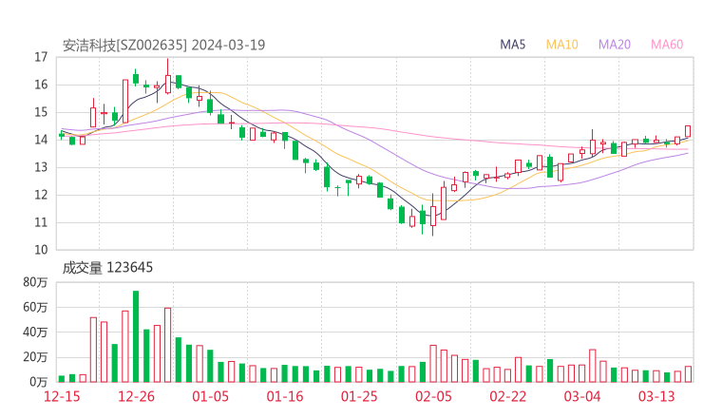Image resolution: width=703 pixels, height=418 pixels.
Task: Select the chart title 安洁科技[SZ002635] 2024-03-19
Action: tap(163, 45)
